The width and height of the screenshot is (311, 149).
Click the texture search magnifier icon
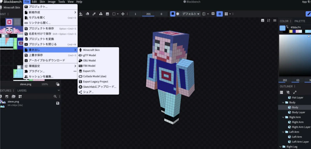coord(55,96)
